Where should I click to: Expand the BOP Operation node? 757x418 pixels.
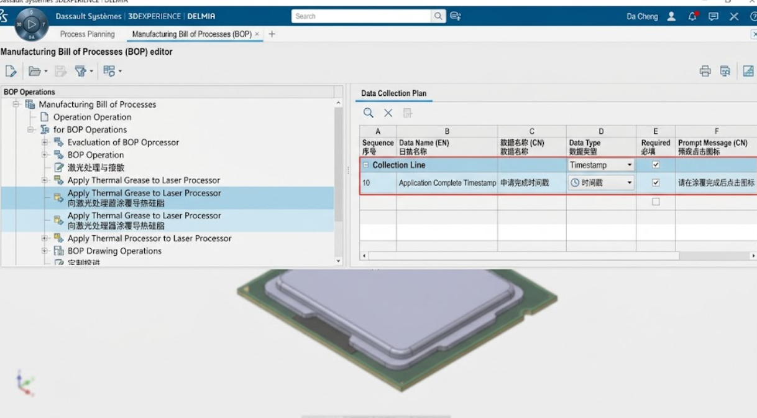pos(45,155)
